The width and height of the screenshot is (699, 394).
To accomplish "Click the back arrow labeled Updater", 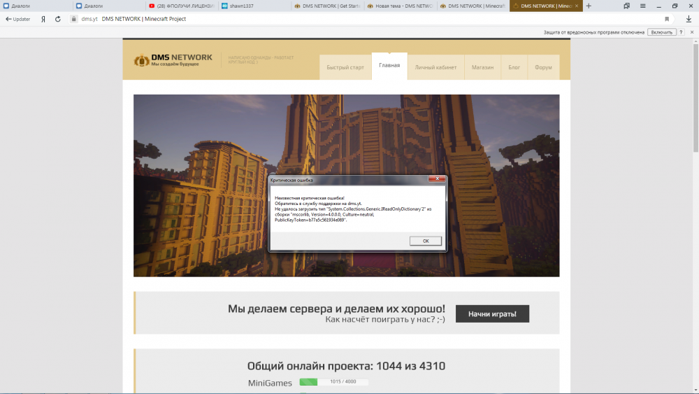I will pos(17,19).
